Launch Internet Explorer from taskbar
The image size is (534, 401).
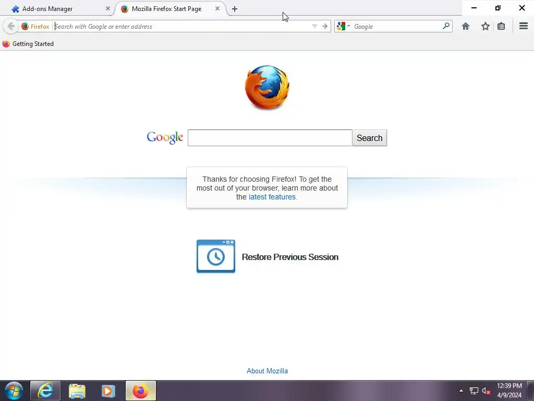coord(45,391)
